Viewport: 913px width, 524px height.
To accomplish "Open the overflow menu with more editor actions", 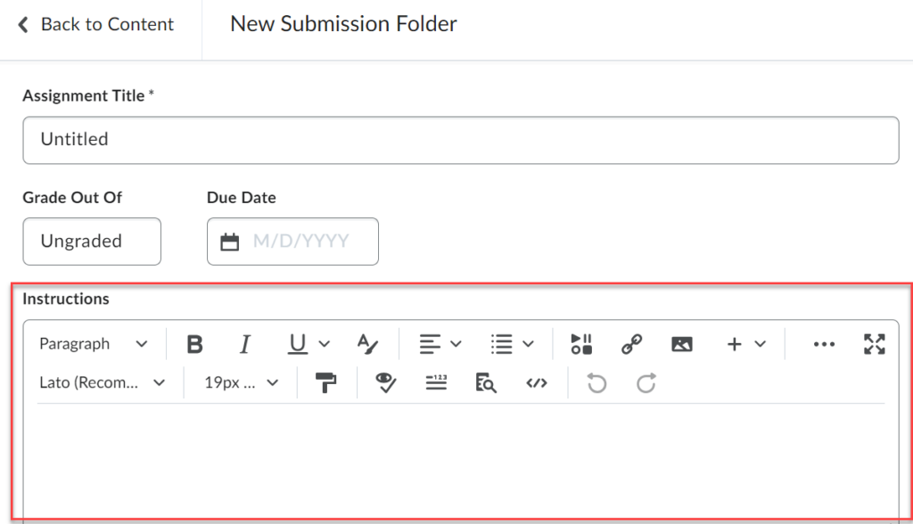I will tap(824, 343).
